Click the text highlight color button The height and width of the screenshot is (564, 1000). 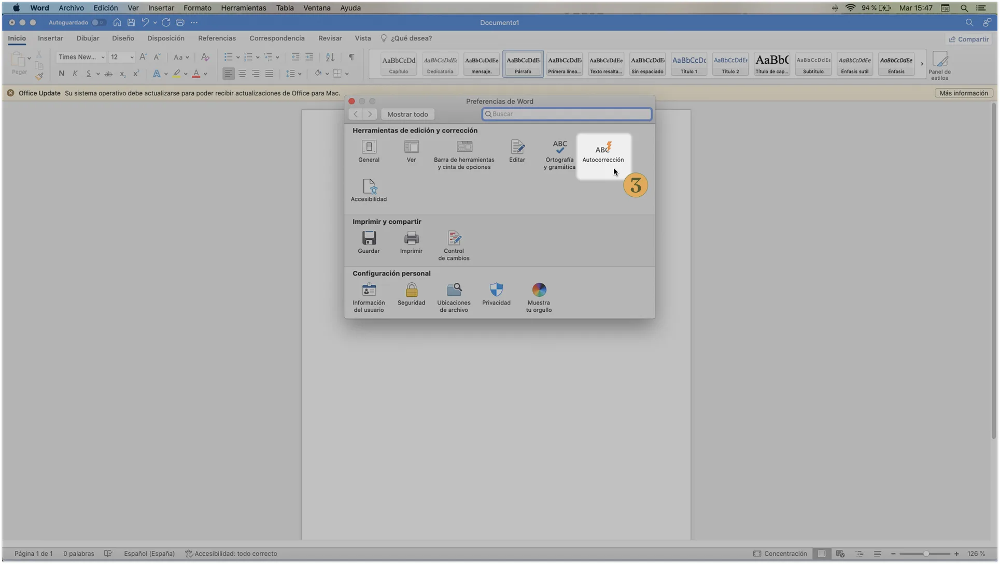pos(177,74)
